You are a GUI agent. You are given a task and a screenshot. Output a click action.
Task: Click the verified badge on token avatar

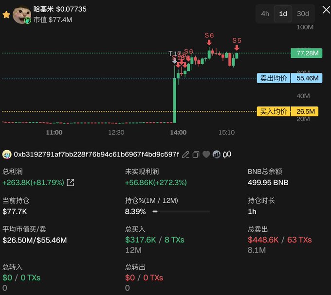pos(27,20)
